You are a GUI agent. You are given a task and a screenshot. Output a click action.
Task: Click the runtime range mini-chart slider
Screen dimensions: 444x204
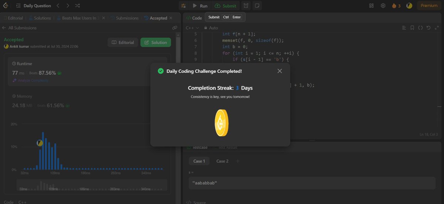(92, 185)
